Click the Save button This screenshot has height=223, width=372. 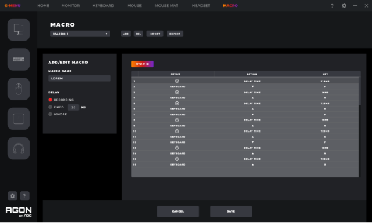point(231,211)
